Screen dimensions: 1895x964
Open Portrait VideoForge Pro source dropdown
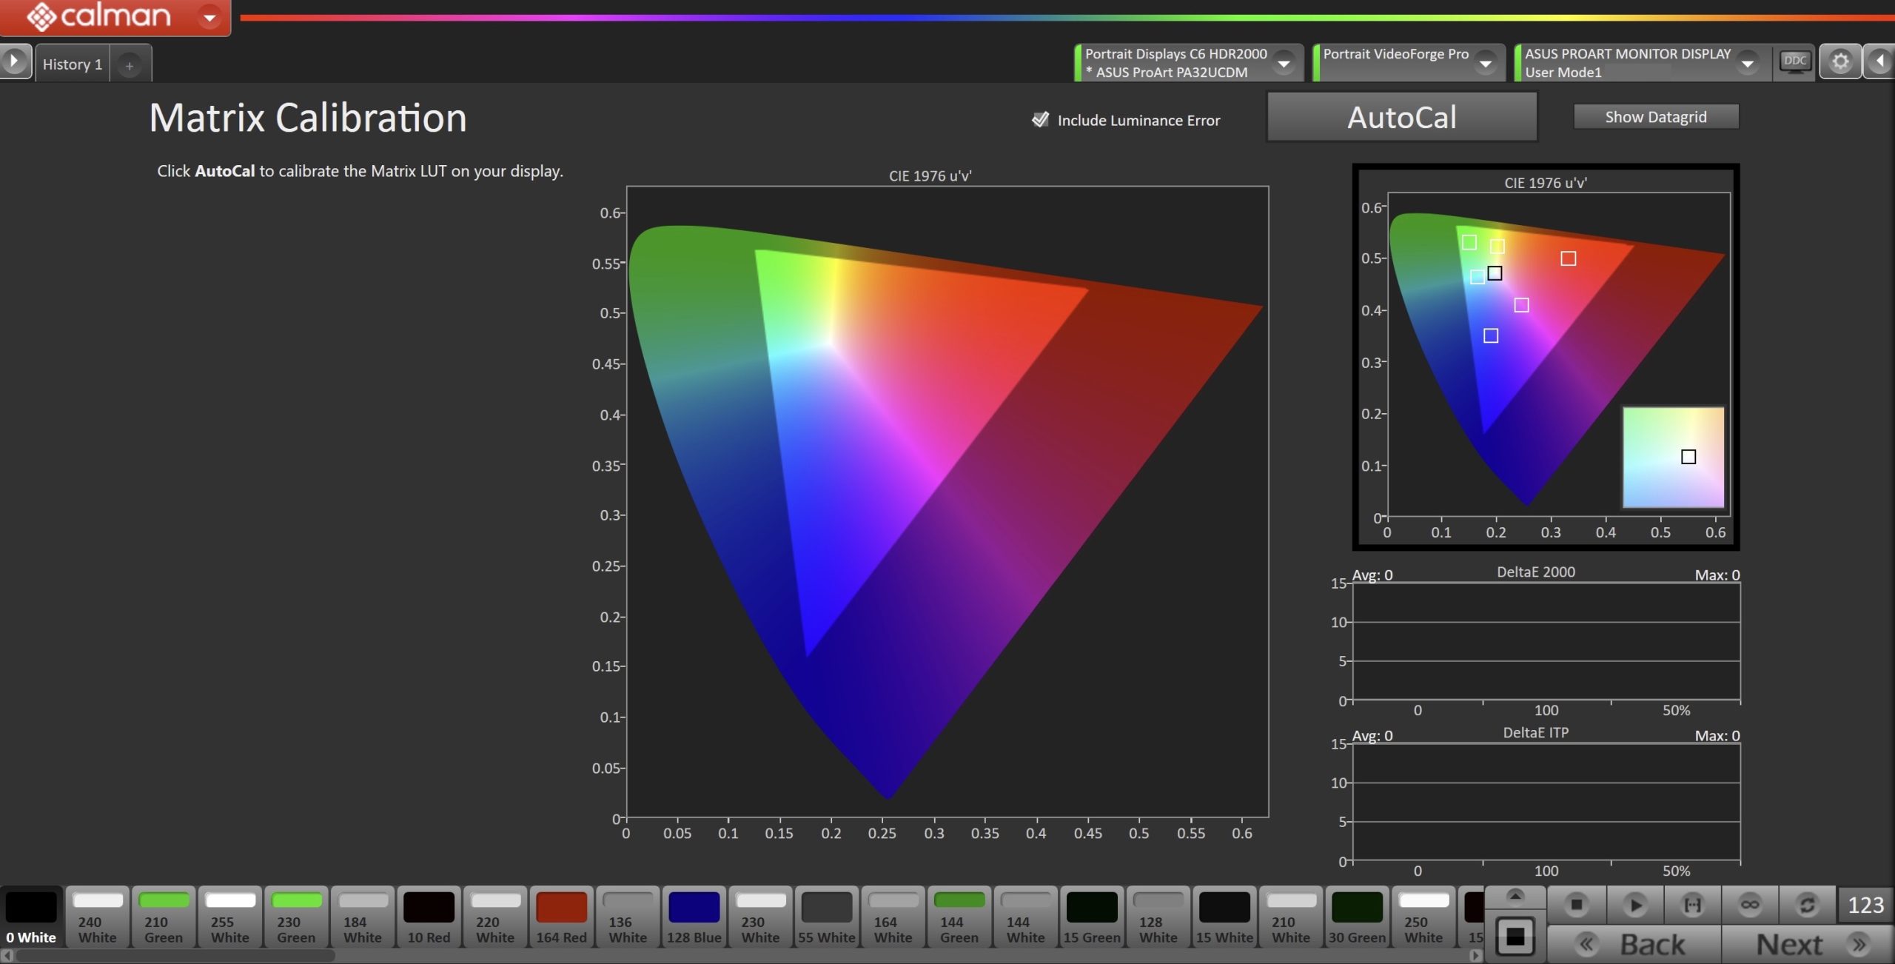point(1486,64)
